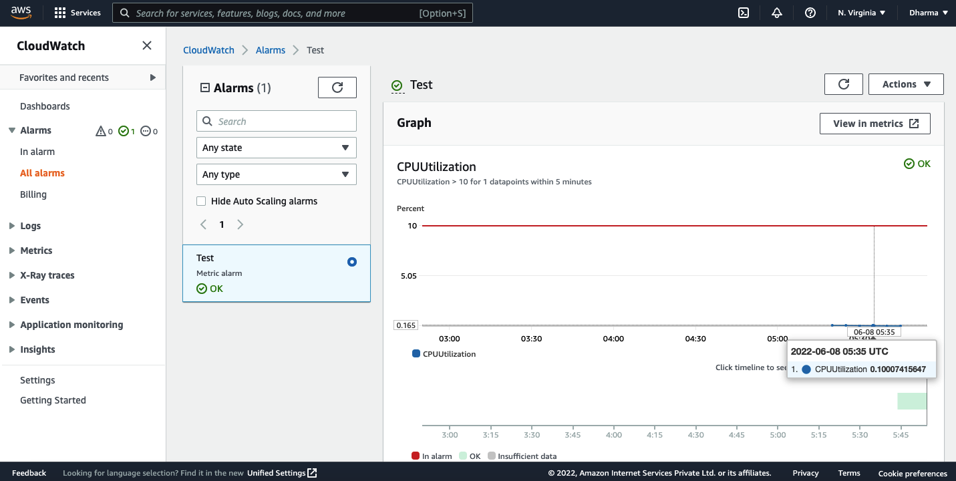Viewport: 956px width, 481px height.
Task: Click the gray Insufficient data legend swatch
Action: click(492, 456)
